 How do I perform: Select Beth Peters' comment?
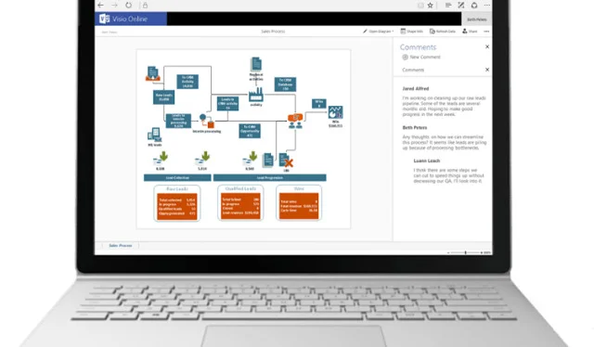coord(444,138)
